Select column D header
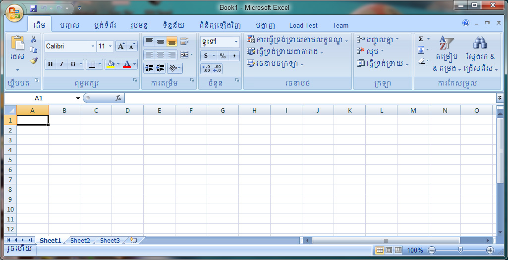 point(128,110)
